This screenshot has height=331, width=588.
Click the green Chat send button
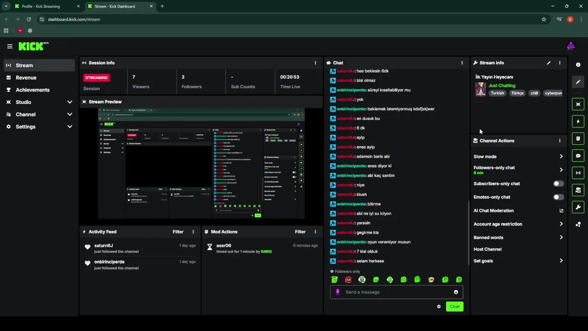tap(454, 307)
